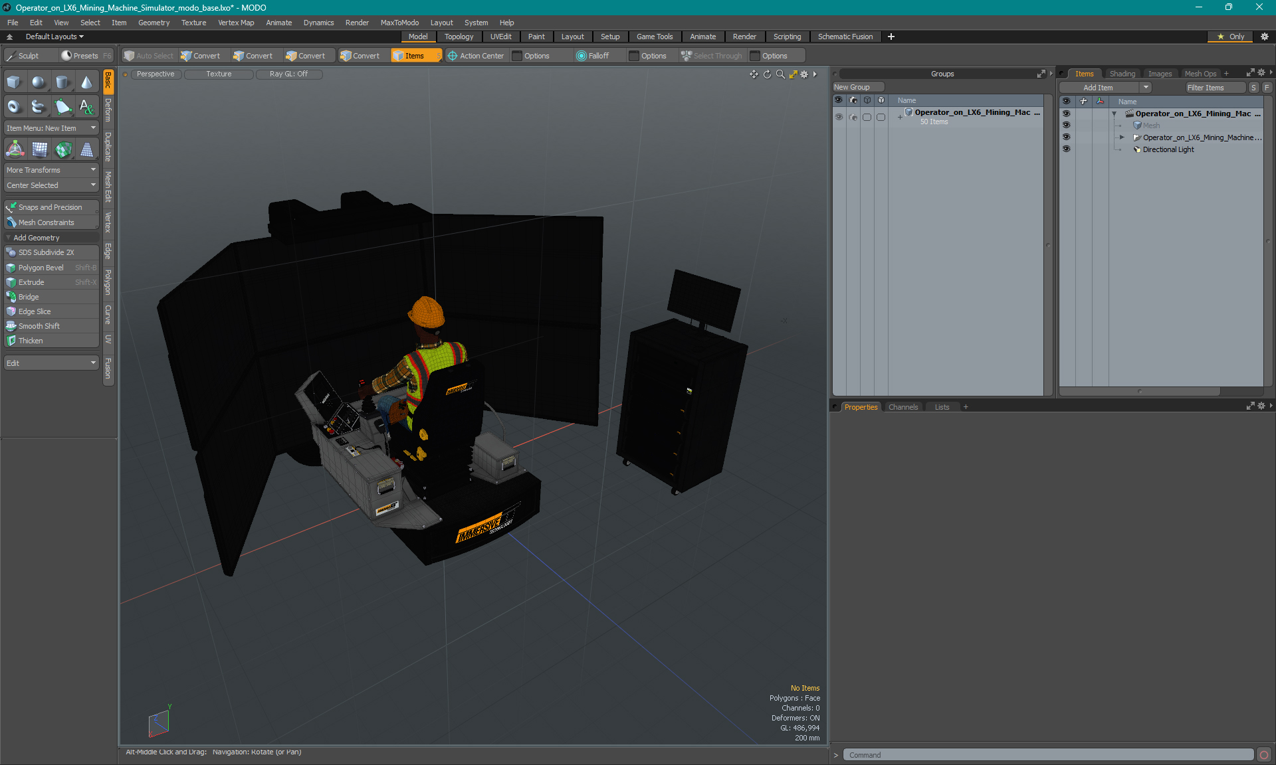1276x765 pixels.
Task: Click the red record button beside Command
Action: coord(1264,755)
